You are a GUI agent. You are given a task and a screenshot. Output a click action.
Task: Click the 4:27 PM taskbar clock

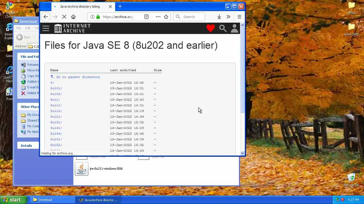(353, 200)
